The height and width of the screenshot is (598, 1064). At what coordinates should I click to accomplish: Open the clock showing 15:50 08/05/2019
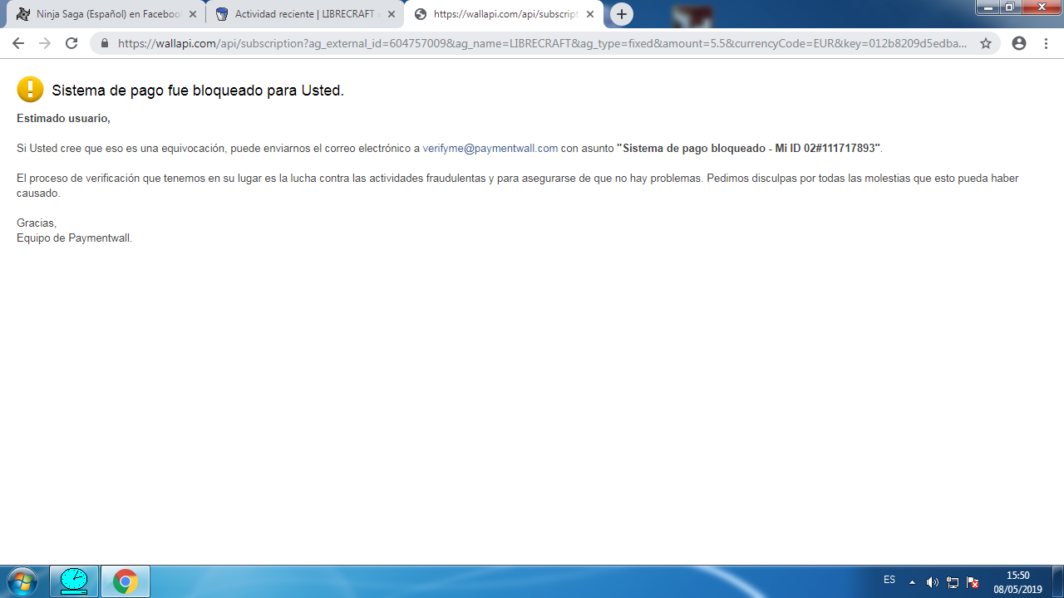click(x=1017, y=582)
